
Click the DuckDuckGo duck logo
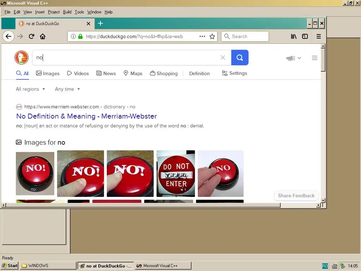pyautogui.click(x=22, y=58)
